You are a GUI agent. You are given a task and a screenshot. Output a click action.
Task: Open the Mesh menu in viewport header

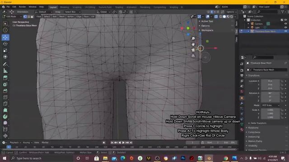(62, 17)
